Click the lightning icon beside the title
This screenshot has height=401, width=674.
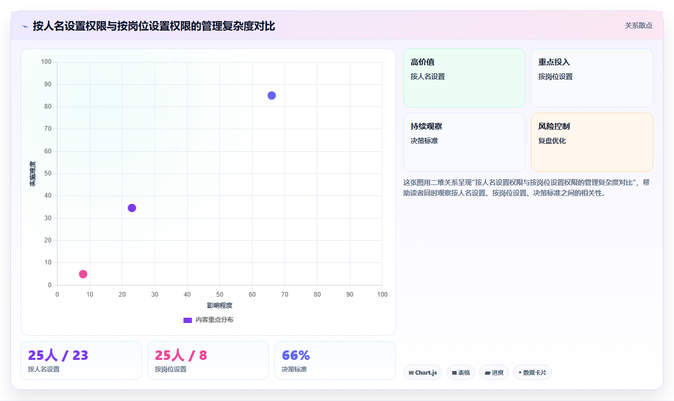point(25,26)
